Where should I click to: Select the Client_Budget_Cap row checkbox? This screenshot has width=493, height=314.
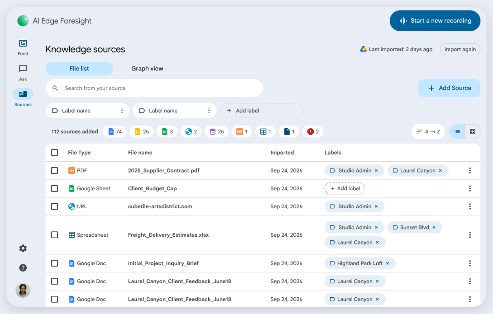pos(55,188)
